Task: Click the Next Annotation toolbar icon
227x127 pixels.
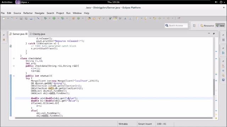Action: [137, 18]
